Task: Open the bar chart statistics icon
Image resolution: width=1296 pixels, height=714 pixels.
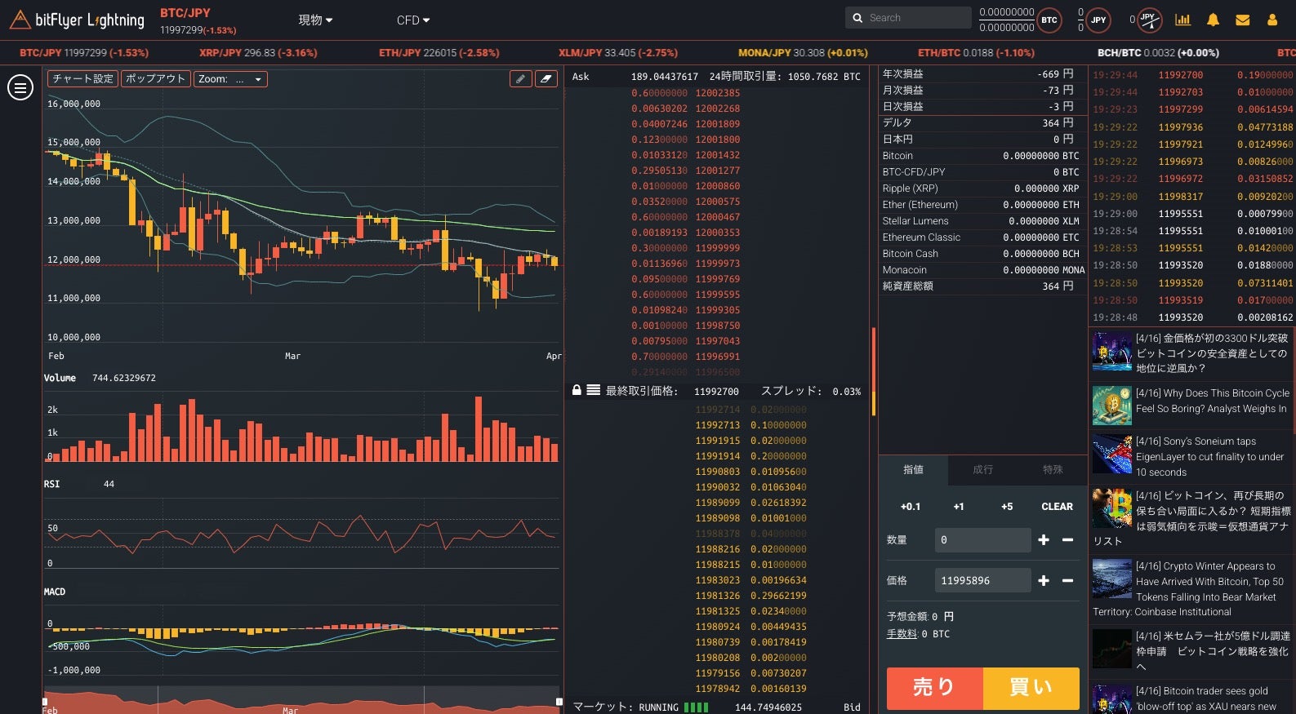Action: click(1182, 20)
